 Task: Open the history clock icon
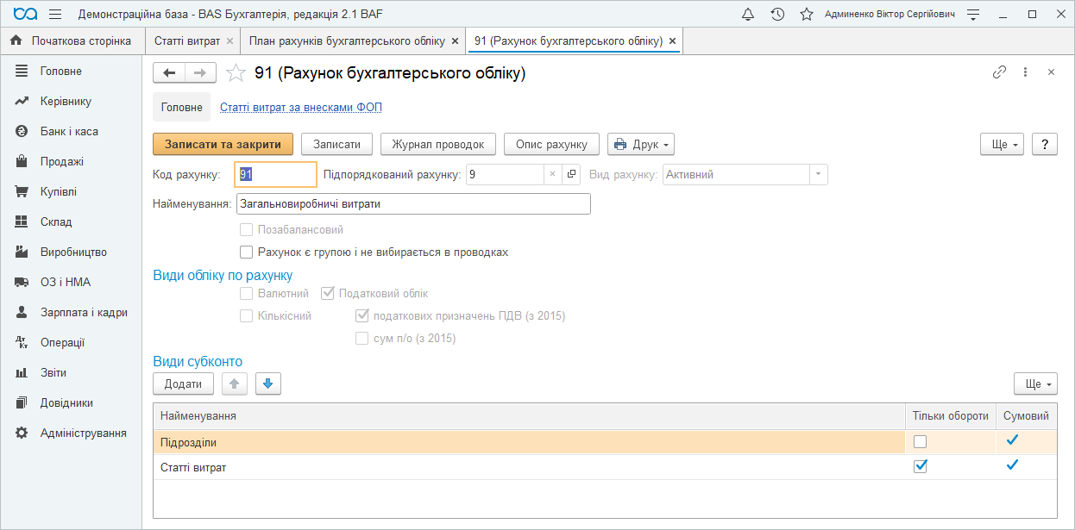[x=777, y=15]
